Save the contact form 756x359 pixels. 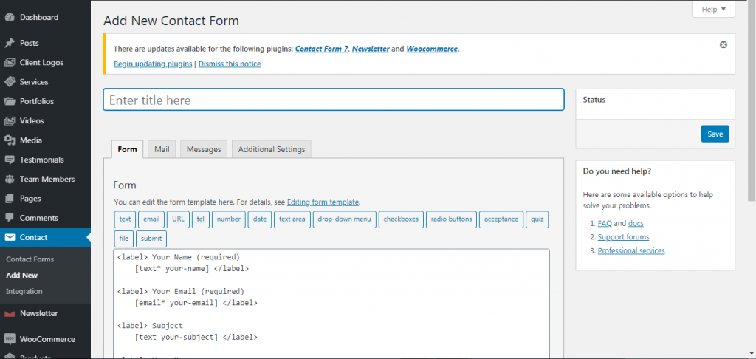[715, 134]
